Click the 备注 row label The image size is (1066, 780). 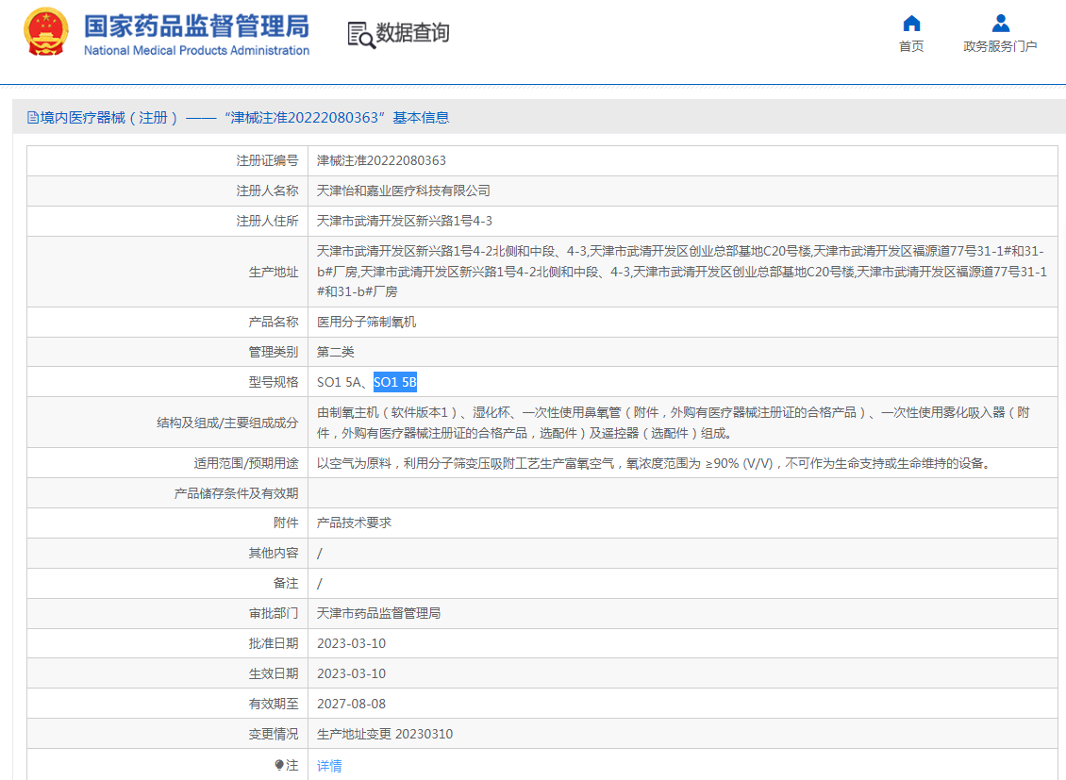[x=286, y=584]
